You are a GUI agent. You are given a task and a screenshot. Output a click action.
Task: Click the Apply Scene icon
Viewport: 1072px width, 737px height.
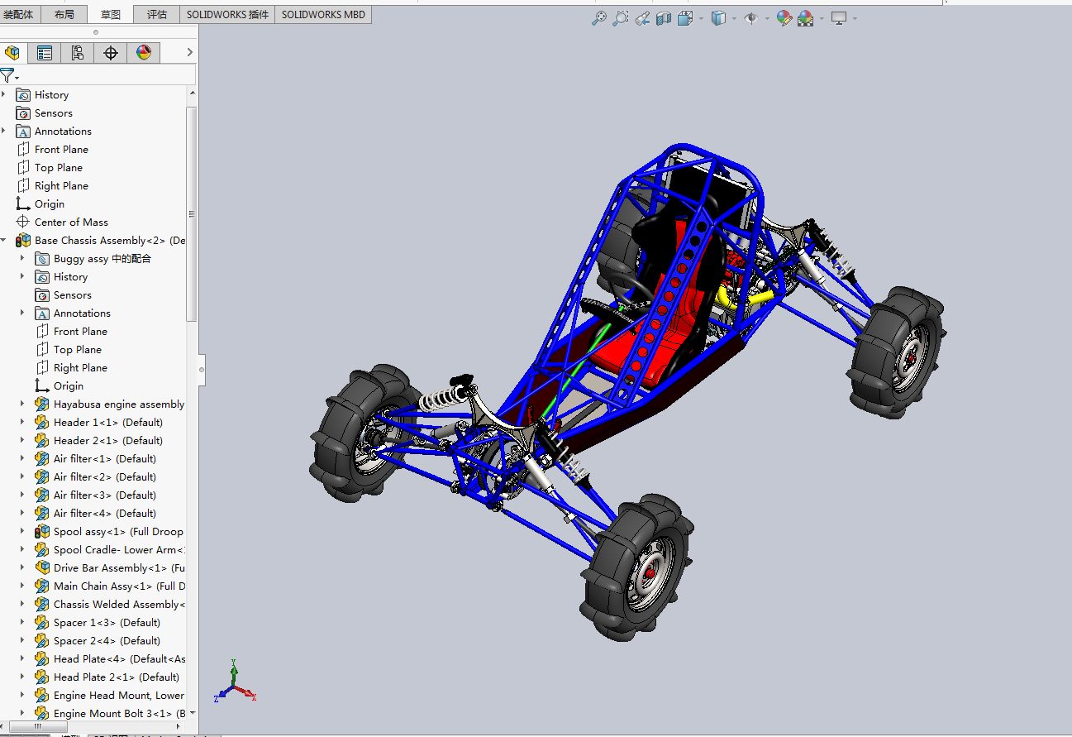(805, 18)
